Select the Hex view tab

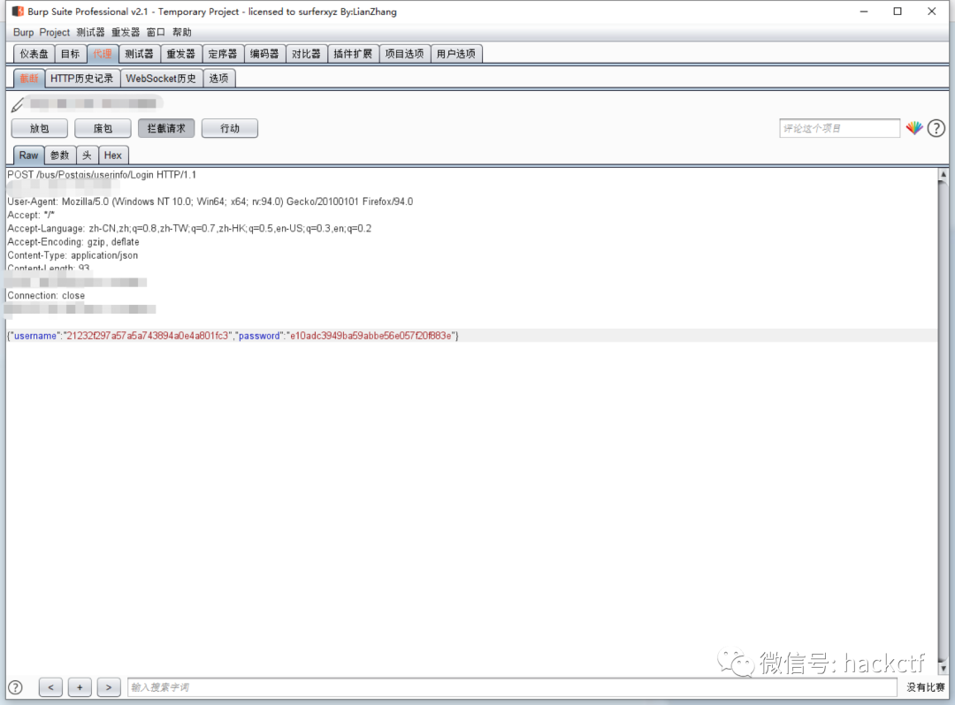coord(112,155)
